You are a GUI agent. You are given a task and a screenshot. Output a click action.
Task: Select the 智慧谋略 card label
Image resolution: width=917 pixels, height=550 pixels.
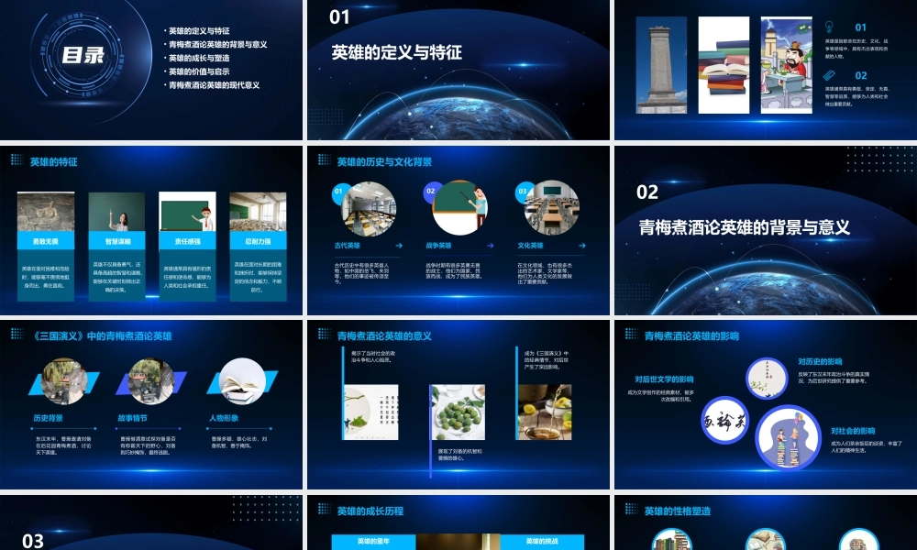(117, 241)
